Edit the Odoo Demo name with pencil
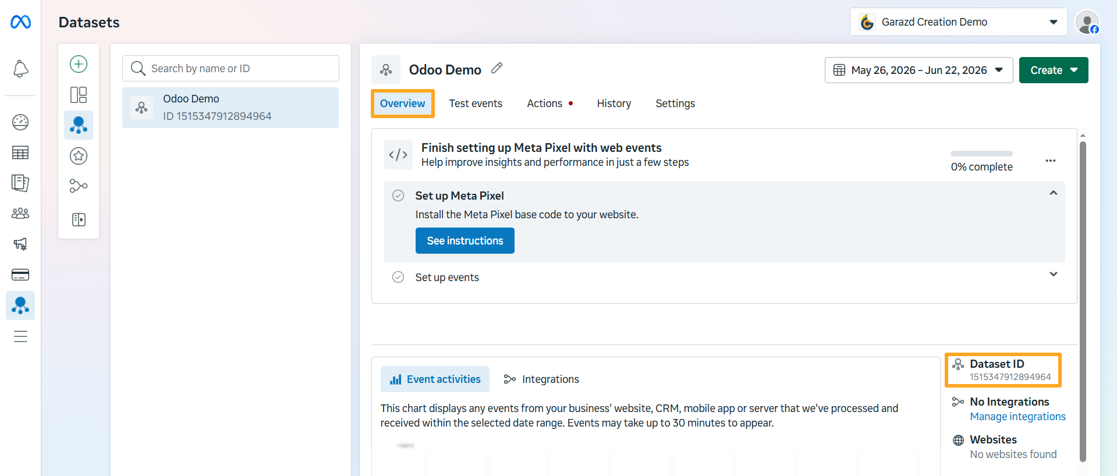Viewport: 1117px width, 476px height. 497,68
